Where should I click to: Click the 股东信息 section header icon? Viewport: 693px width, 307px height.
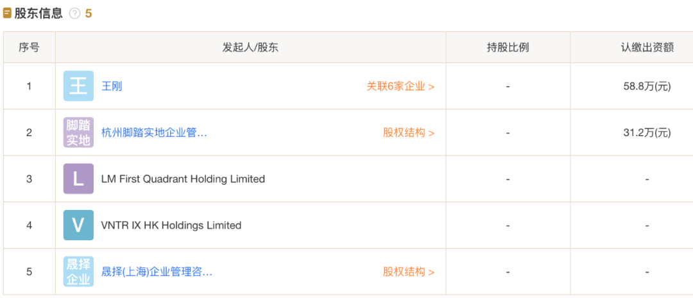7,13
